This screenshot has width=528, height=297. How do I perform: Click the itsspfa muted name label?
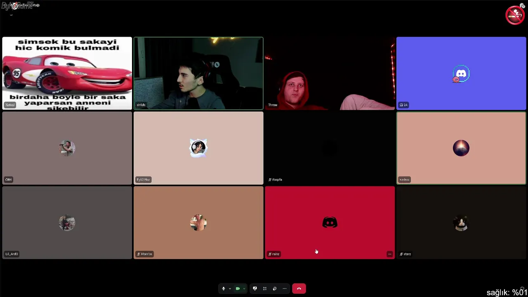(x=275, y=179)
